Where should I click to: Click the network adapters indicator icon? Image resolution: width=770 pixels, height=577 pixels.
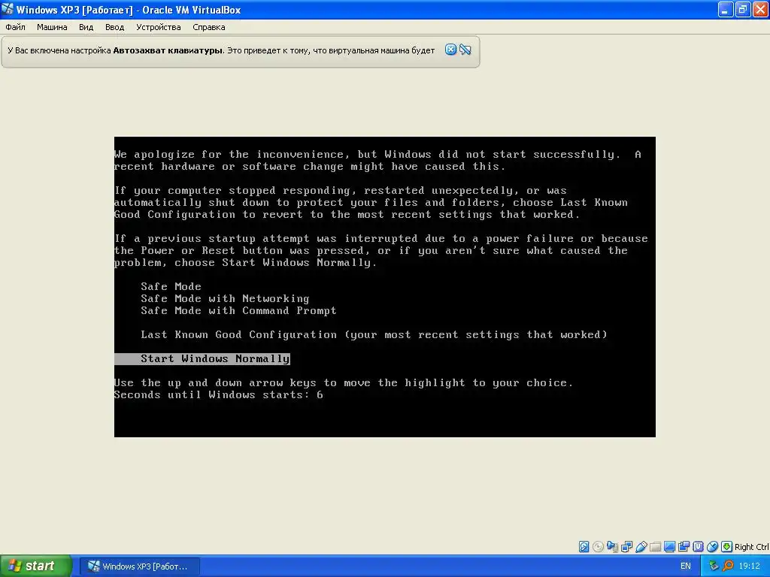[626, 547]
